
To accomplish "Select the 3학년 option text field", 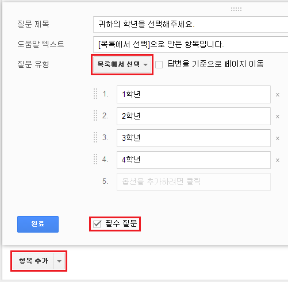I will click(x=194, y=138).
